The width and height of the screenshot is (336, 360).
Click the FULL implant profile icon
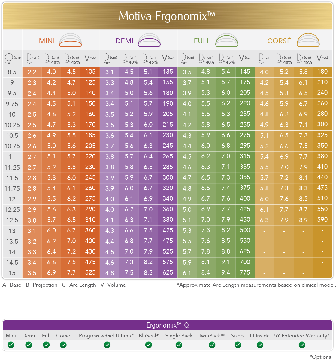click(227, 40)
